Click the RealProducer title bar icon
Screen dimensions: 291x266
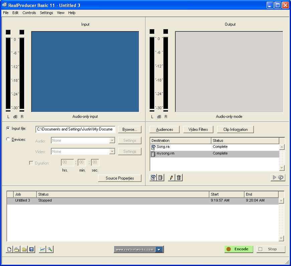pos(4,5)
